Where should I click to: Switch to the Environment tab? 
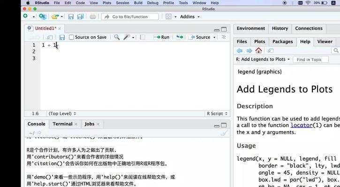click(251, 29)
